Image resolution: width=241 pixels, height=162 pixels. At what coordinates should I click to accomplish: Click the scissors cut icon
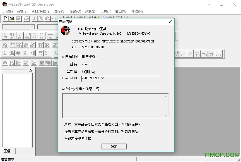pyautogui.click(x=35, y=18)
